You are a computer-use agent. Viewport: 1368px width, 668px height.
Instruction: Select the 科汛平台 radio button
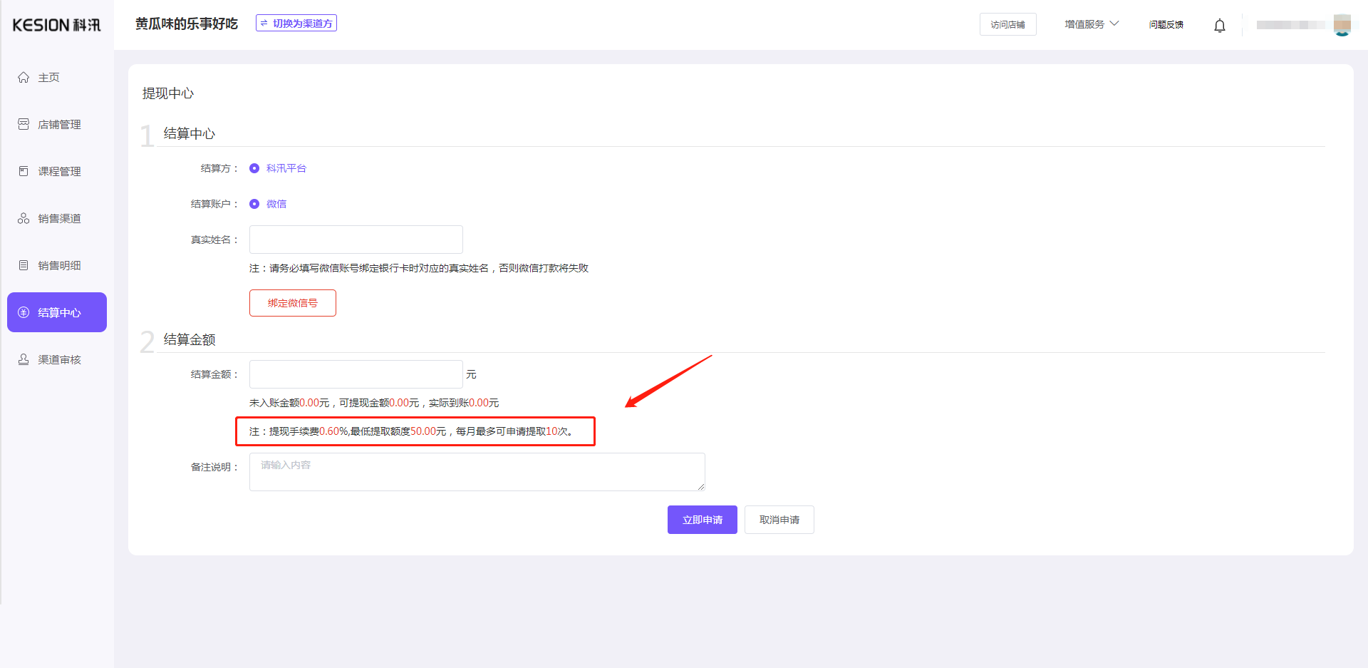[x=254, y=169]
